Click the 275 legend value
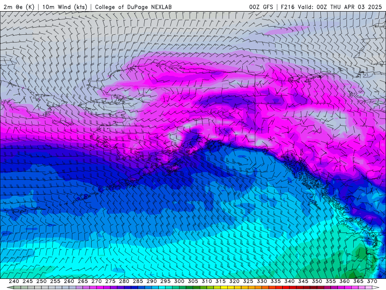The image size is (386, 290). coord(110,281)
